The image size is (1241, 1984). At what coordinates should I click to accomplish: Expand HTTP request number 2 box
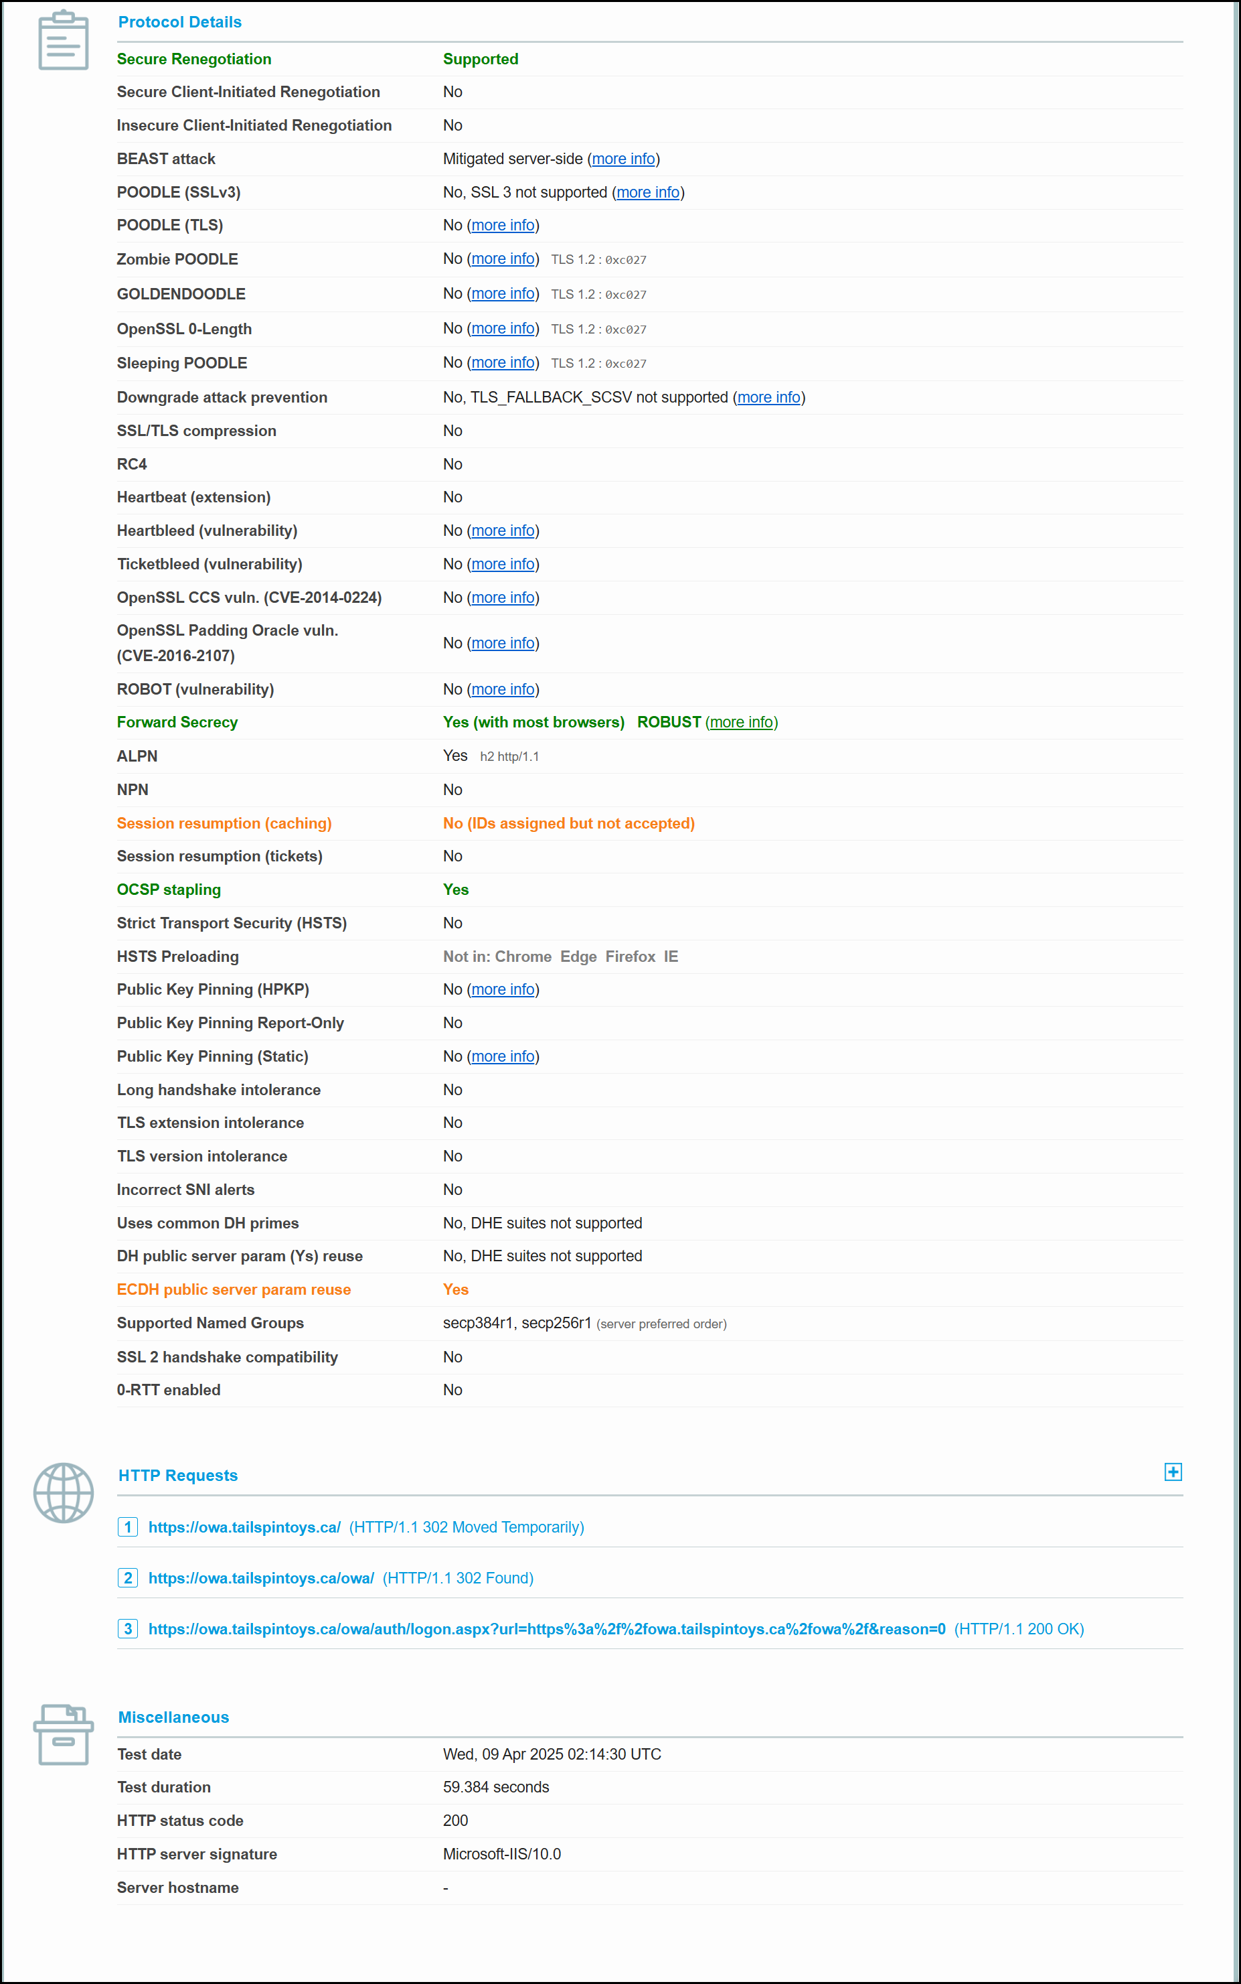tap(127, 1577)
